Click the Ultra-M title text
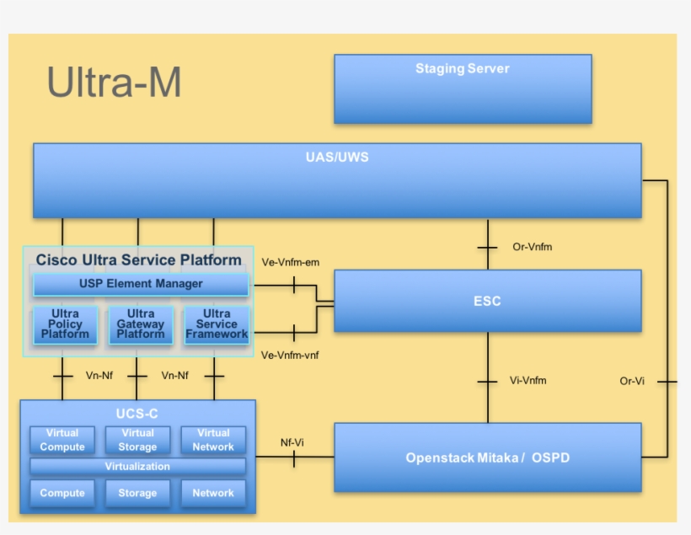 [114, 82]
